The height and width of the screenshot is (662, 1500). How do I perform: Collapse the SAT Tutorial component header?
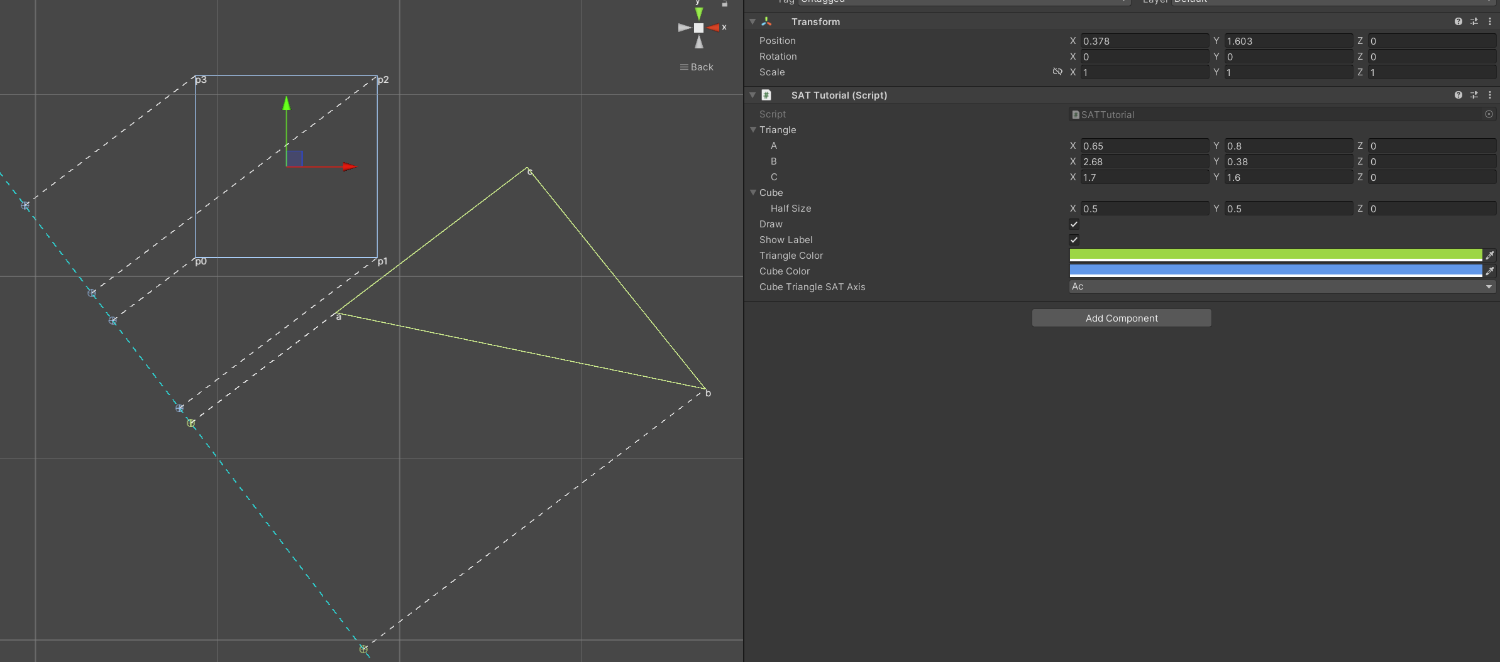(753, 95)
